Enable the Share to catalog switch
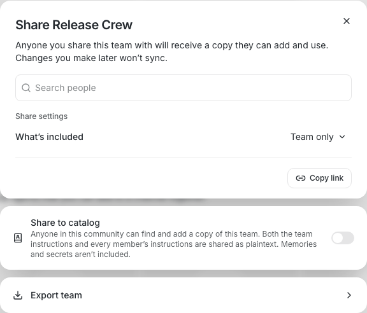367x313 pixels. click(343, 238)
